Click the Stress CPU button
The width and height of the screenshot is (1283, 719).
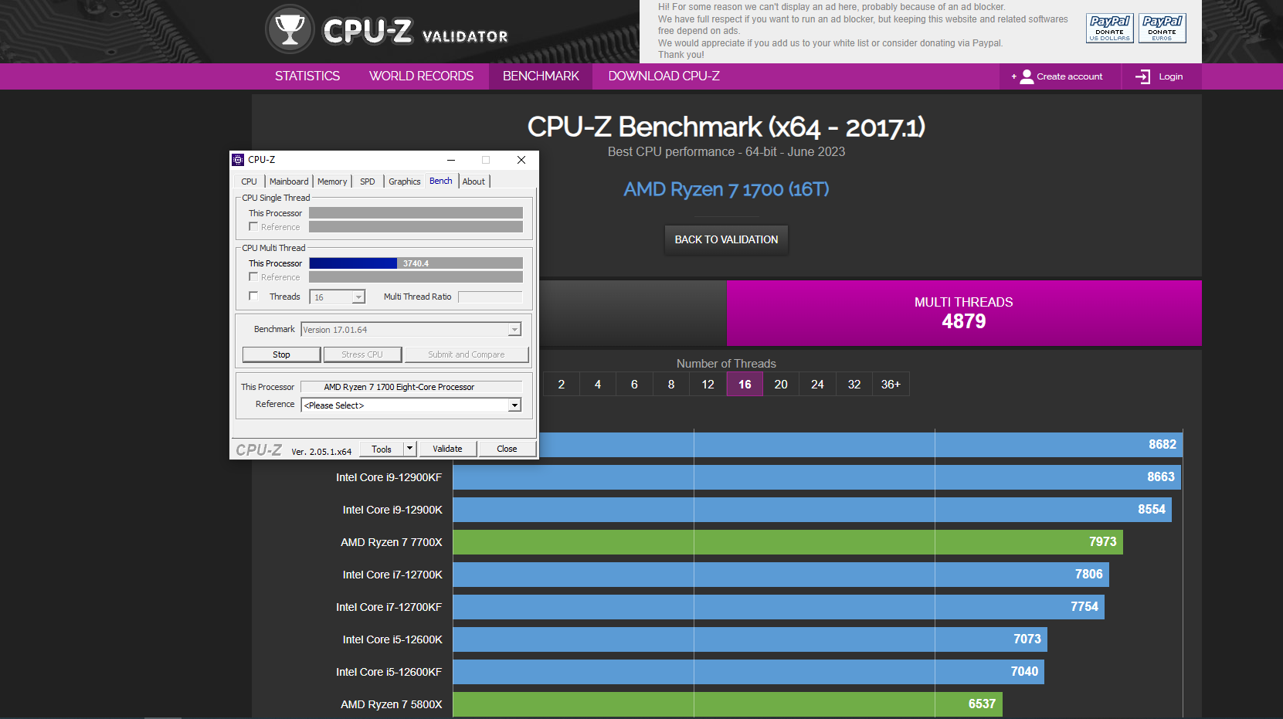tap(362, 354)
